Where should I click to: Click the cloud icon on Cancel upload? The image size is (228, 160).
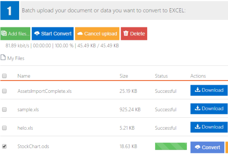[80, 34]
